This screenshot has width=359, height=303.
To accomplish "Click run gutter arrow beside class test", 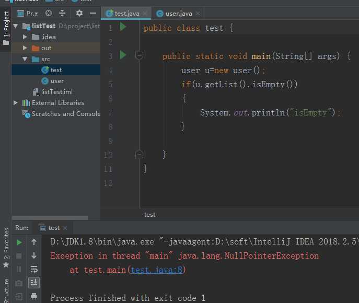I will coord(123,27).
